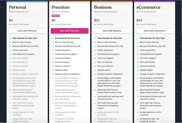
Task: Click the eCommerce plan title
Action: [148, 7]
